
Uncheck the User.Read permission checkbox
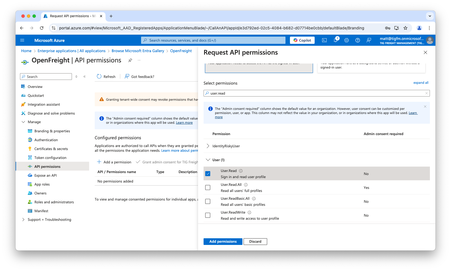[208, 174]
